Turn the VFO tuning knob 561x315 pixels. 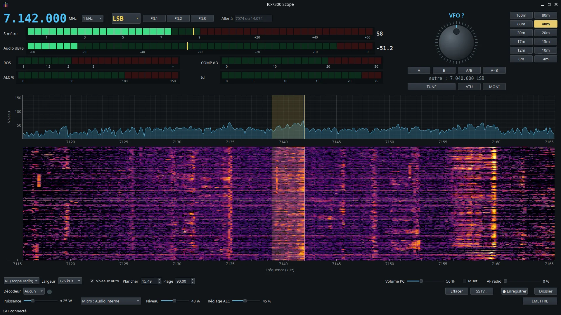point(456,43)
